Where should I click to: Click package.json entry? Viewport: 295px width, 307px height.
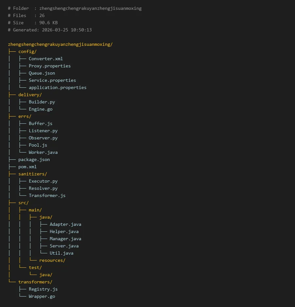[34, 159]
